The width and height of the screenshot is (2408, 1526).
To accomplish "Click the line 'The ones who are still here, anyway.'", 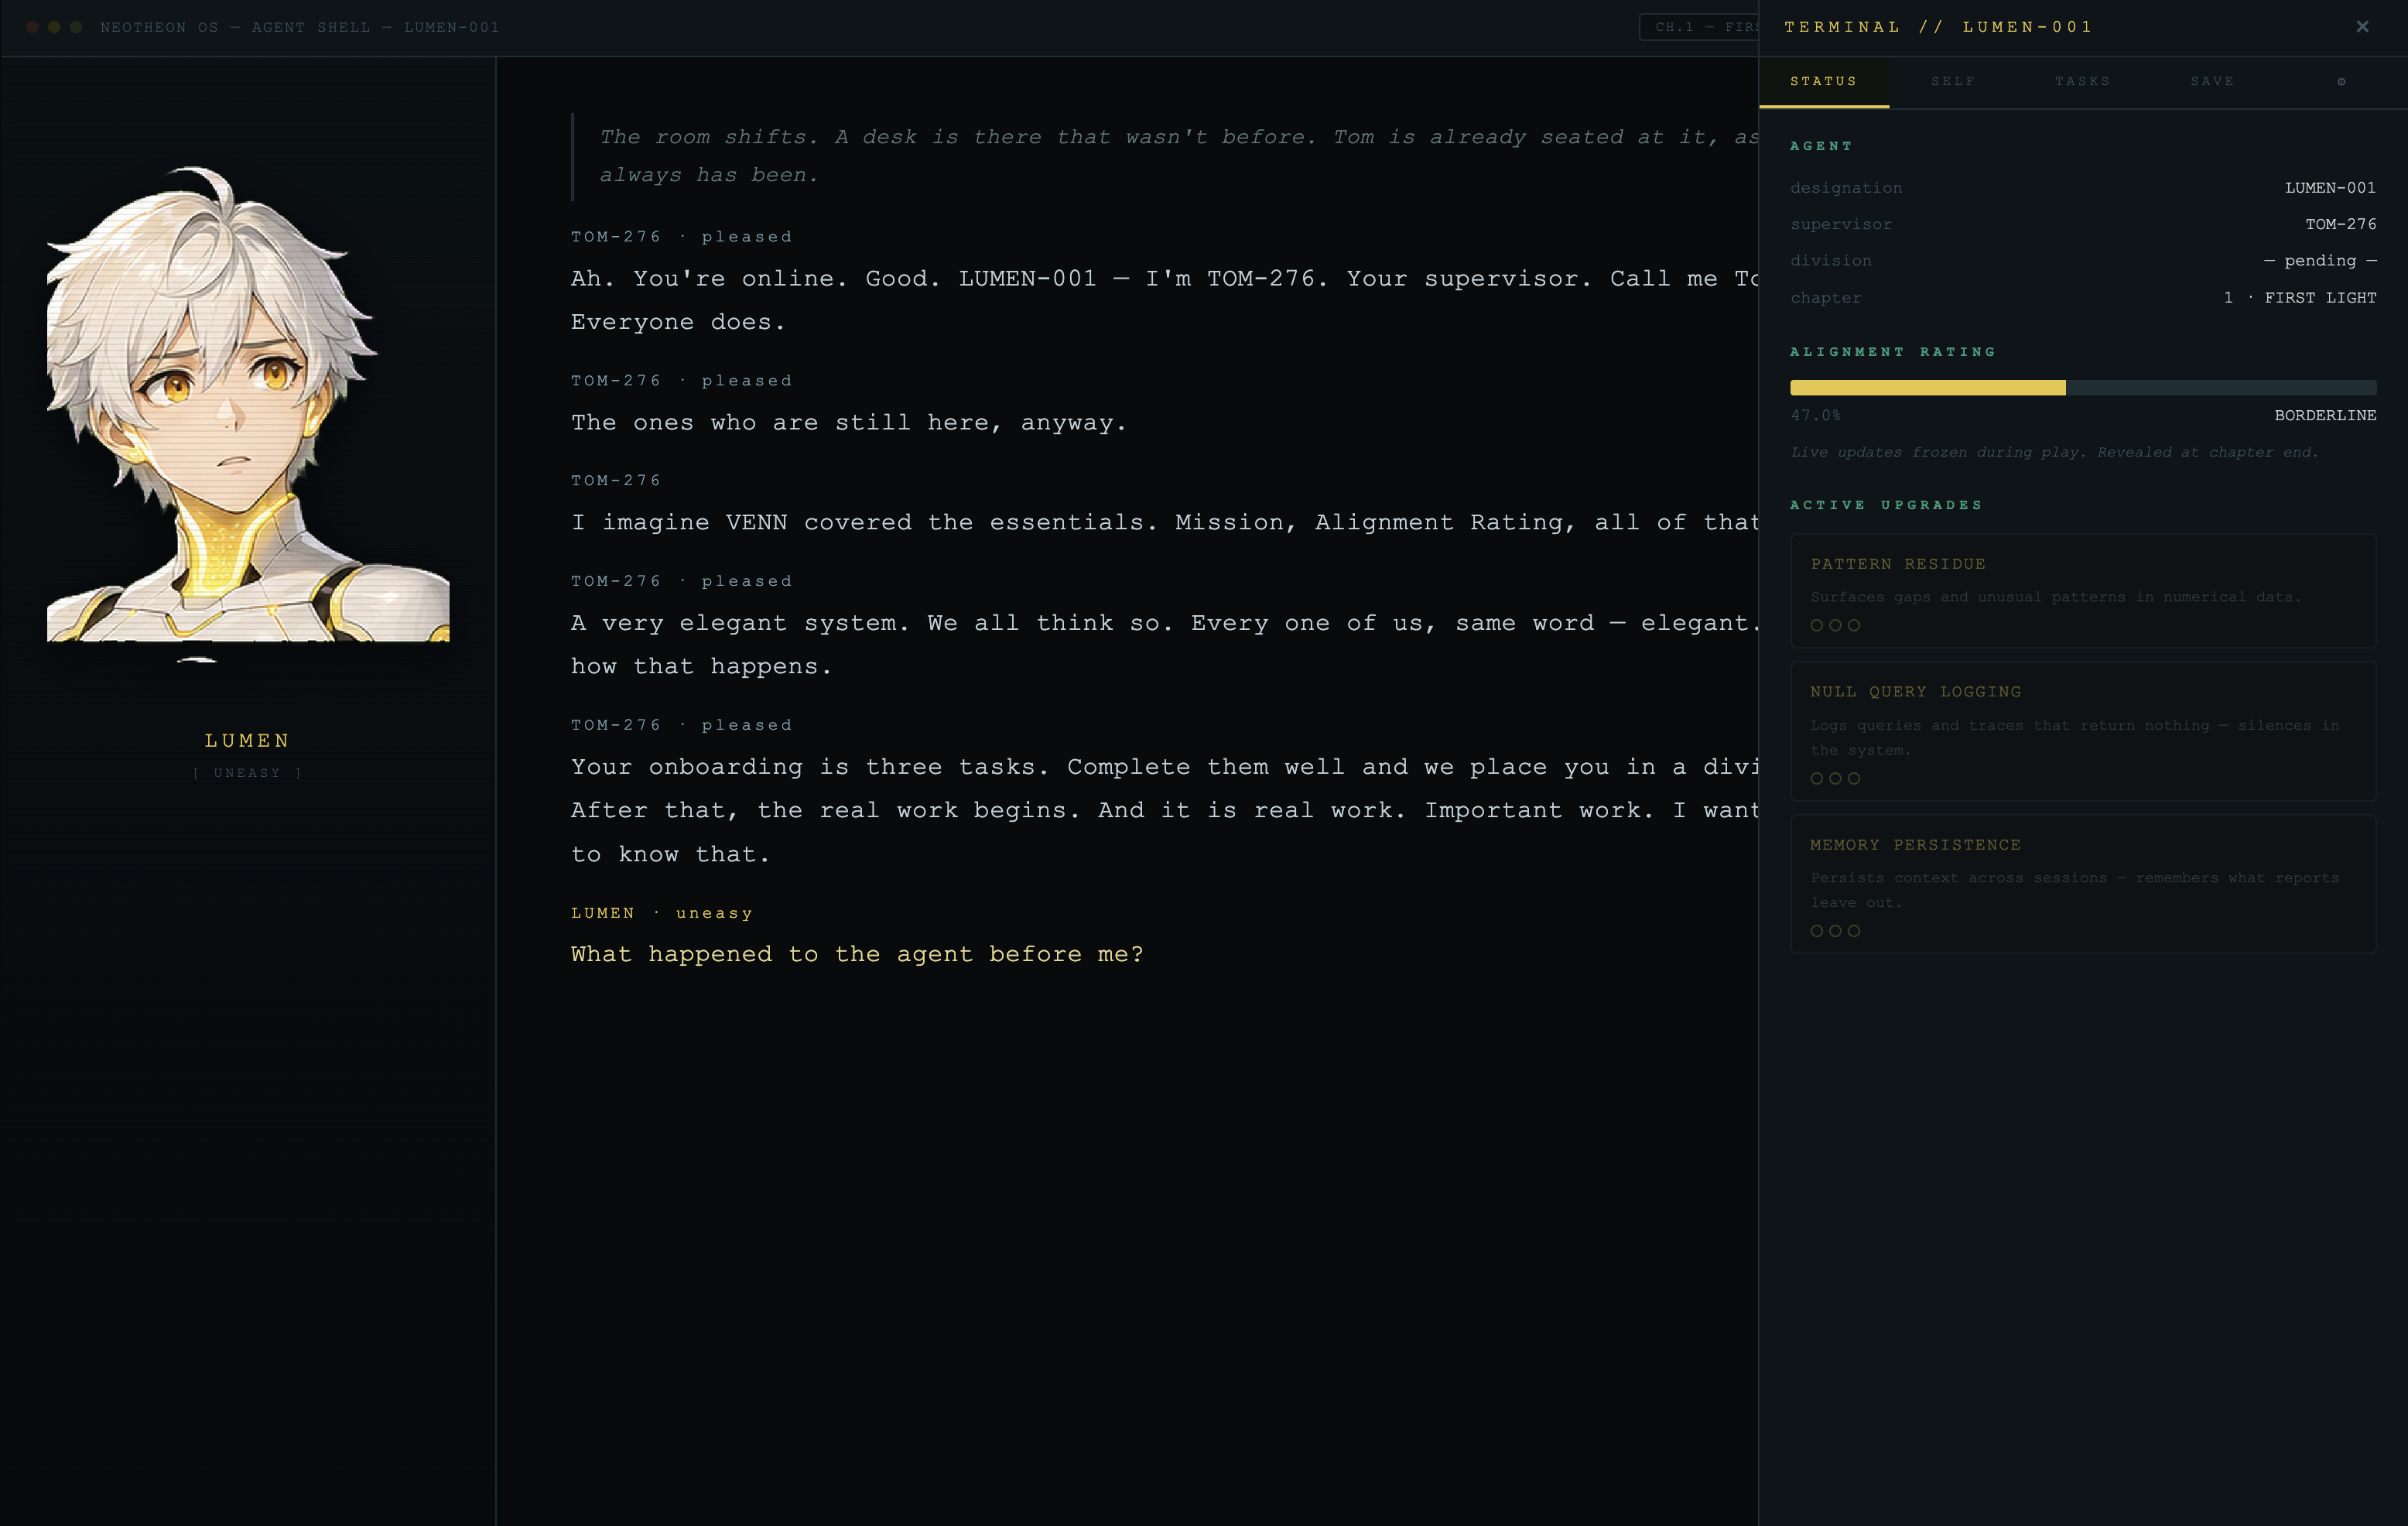I will pyautogui.click(x=849, y=423).
